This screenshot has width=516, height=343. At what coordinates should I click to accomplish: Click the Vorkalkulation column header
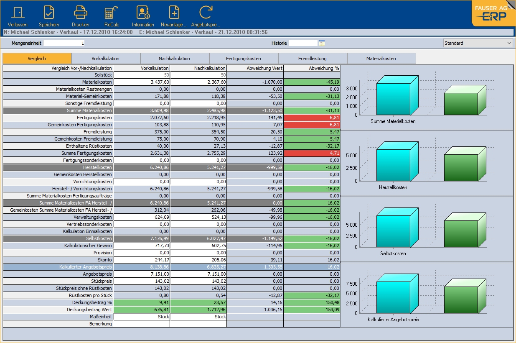pyautogui.click(x=141, y=68)
